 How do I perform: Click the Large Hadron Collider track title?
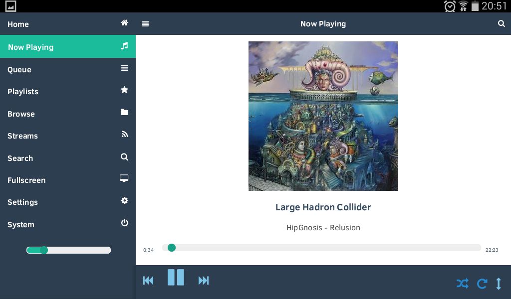[323, 207]
